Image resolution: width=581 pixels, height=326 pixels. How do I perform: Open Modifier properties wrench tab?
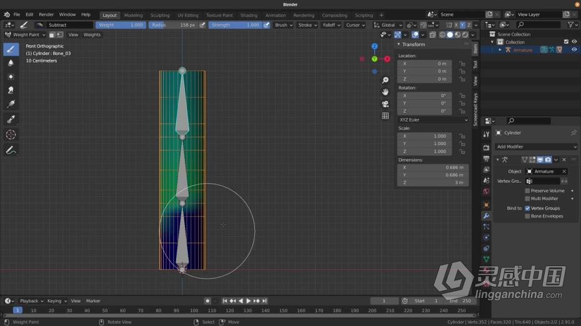pyautogui.click(x=486, y=216)
